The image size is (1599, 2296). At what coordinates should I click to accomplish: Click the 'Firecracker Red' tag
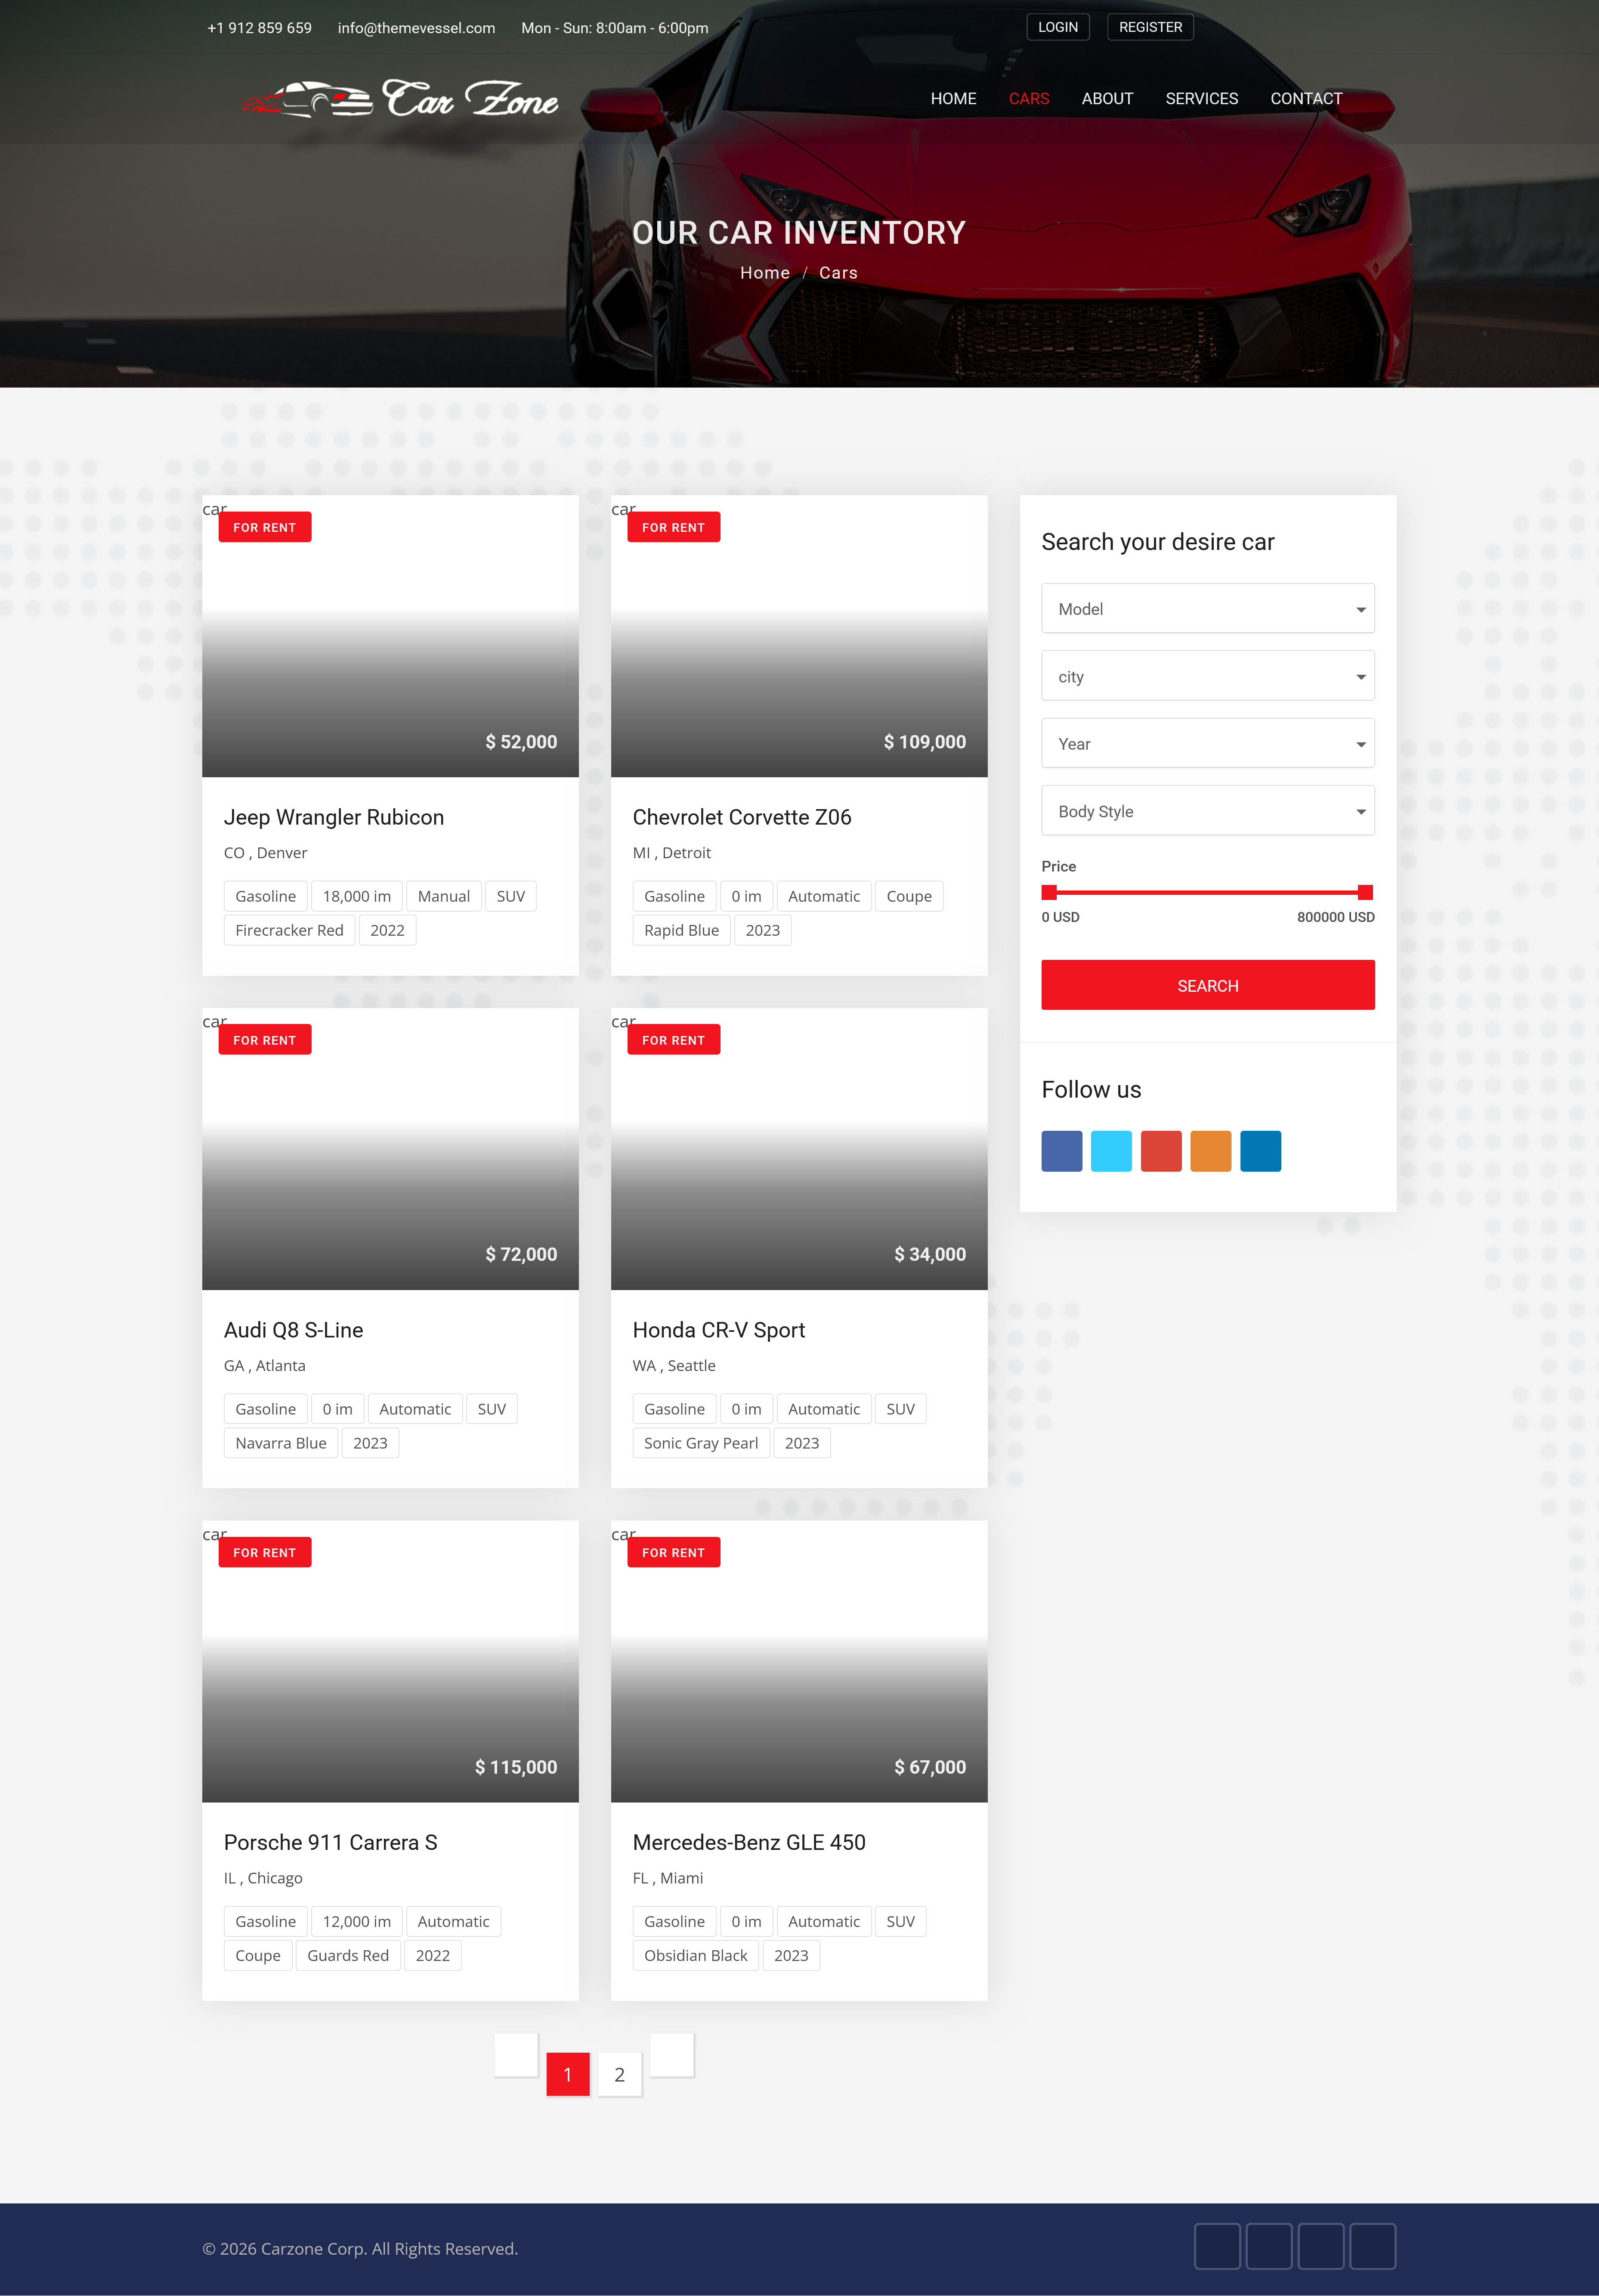tap(289, 930)
